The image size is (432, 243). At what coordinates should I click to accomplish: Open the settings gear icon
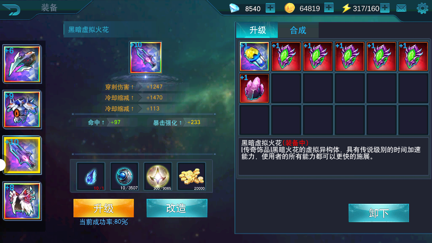[423, 8]
